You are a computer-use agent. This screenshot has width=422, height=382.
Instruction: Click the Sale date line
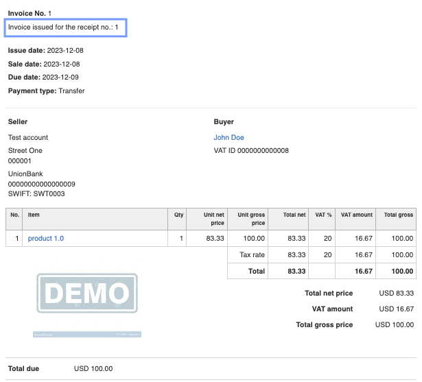pos(44,64)
